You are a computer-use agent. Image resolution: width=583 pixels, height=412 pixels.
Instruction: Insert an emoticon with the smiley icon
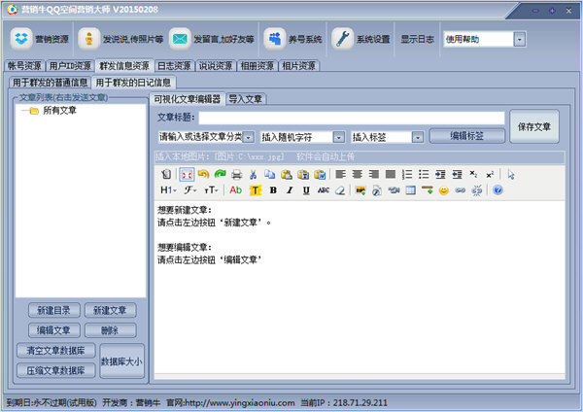[445, 190]
